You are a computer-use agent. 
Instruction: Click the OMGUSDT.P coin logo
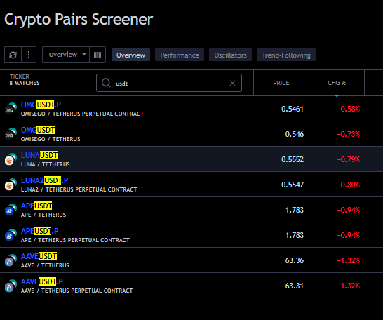(11, 109)
